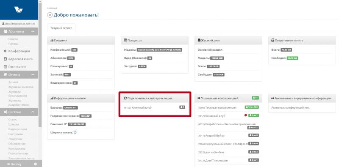Open Книжный клуб web broadcast link
The height and width of the screenshot is (167, 339).
click(138, 107)
